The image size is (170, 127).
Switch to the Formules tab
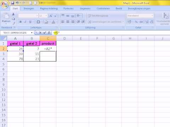68,8
